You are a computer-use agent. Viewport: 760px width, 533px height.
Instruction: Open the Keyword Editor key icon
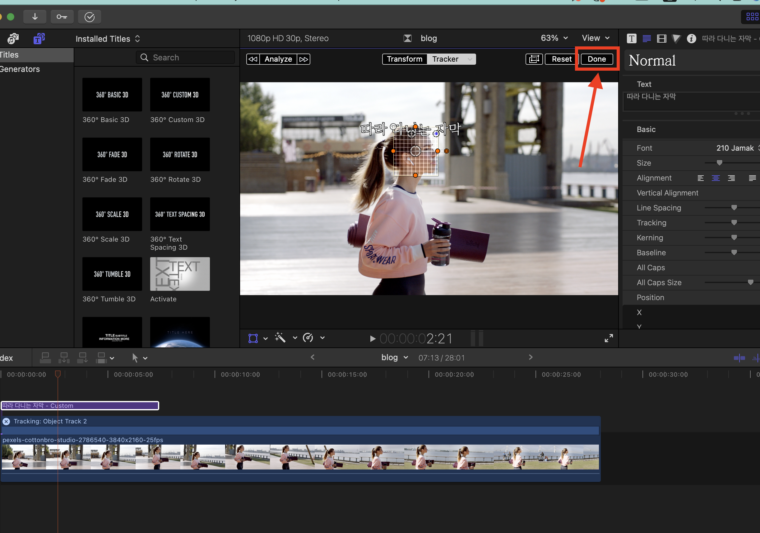click(62, 17)
